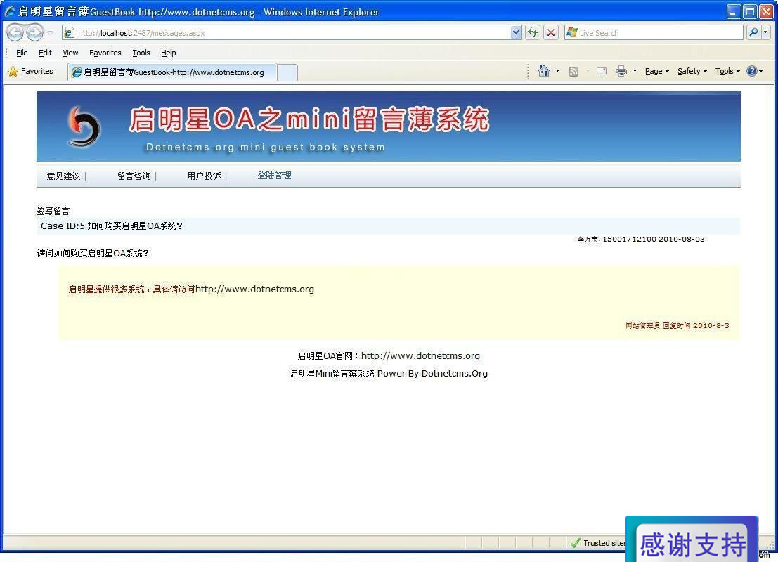Open the Page command menu
Viewport: 778px width, 562px height.
[657, 72]
